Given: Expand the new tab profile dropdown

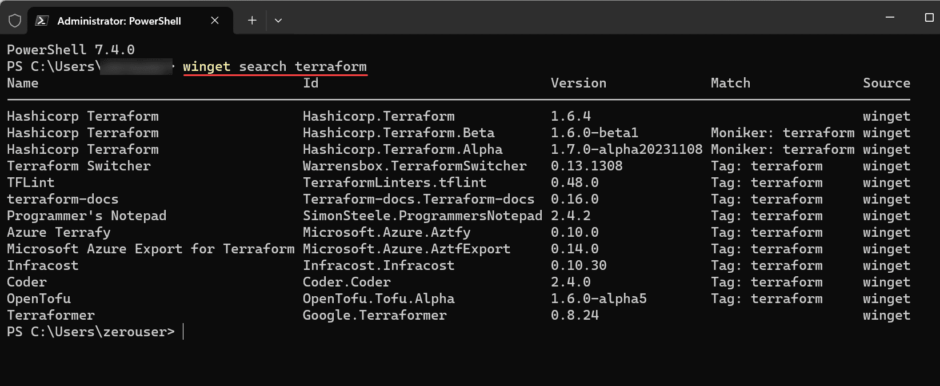Looking at the screenshot, I should (x=278, y=21).
